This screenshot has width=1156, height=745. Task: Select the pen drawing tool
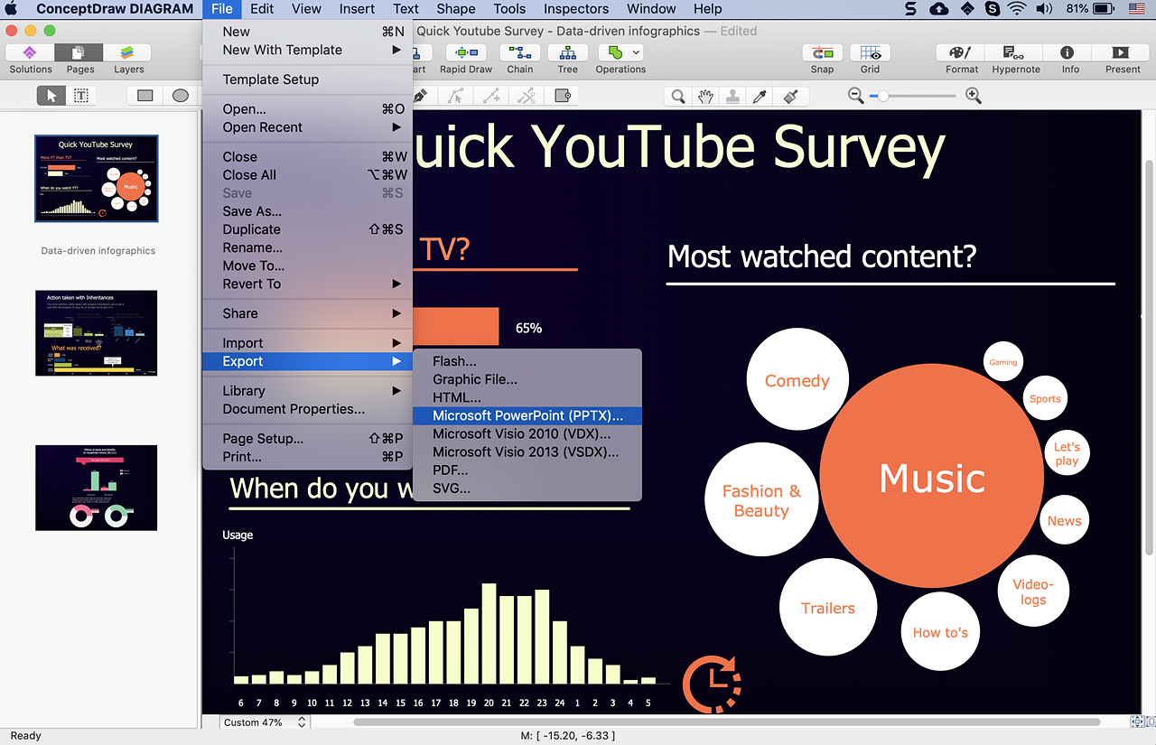point(419,96)
